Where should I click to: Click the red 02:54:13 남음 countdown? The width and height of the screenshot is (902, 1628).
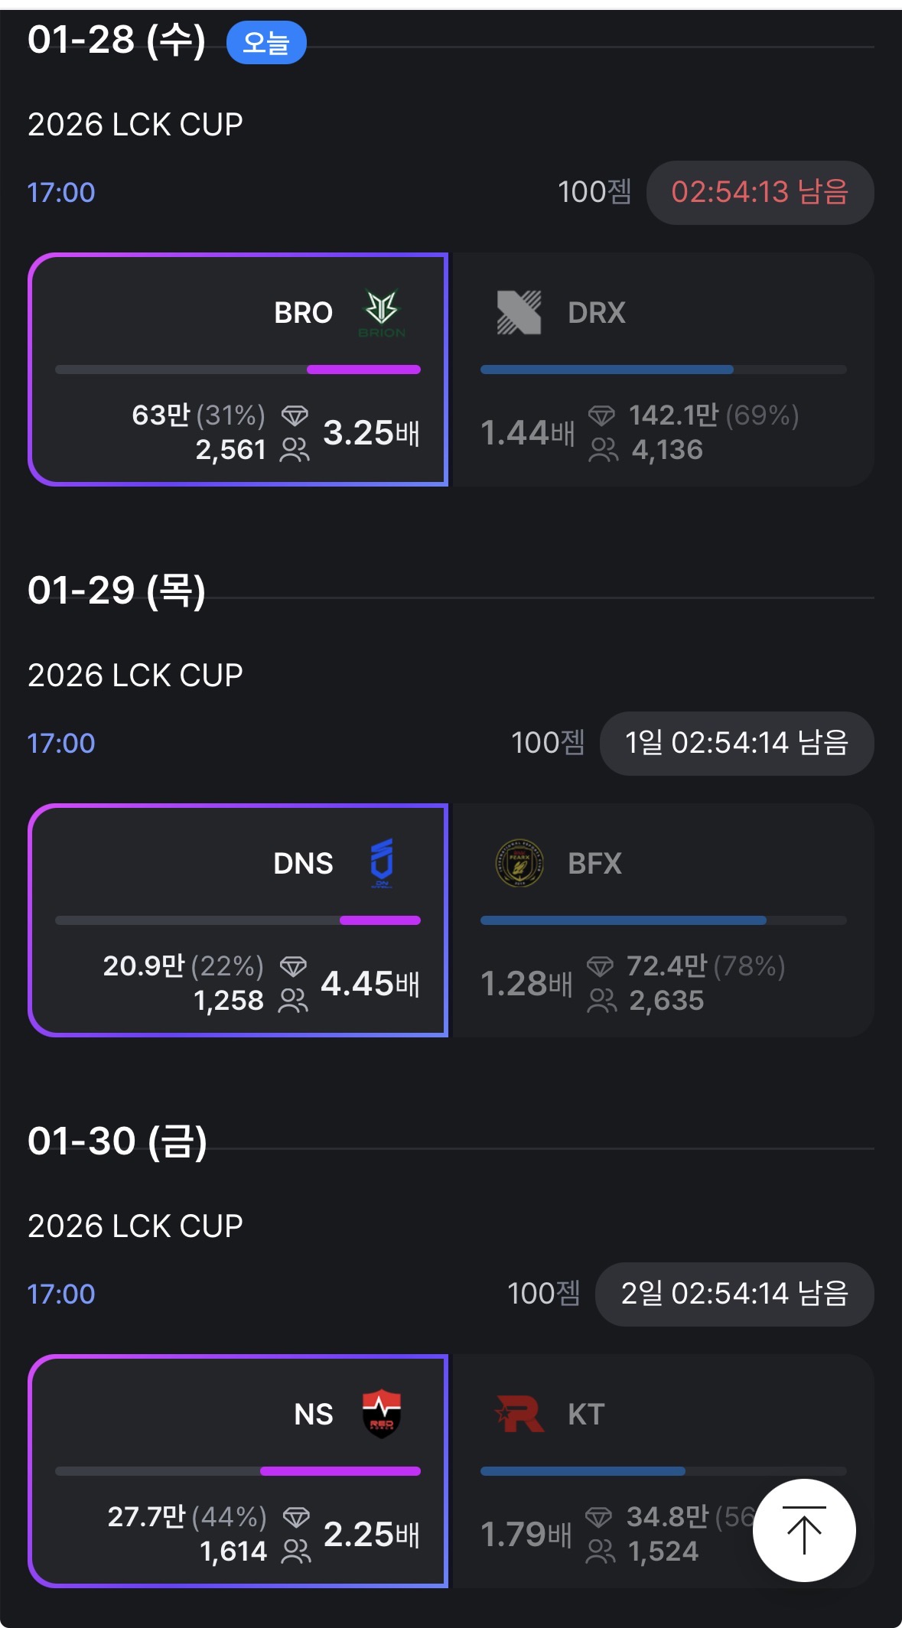[x=760, y=192]
